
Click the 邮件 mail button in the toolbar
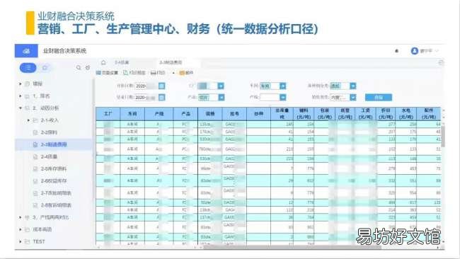[x=186, y=73]
